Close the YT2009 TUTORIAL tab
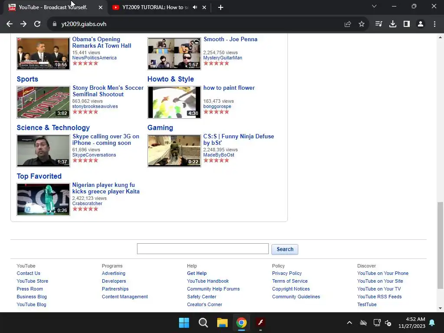The height and width of the screenshot is (333, 444). click(x=204, y=7)
